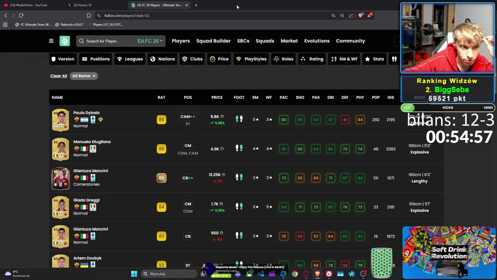The width and height of the screenshot is (497, 280).
Task: Click the zoom magnifier icon in address bar
Action: [342, 16]
